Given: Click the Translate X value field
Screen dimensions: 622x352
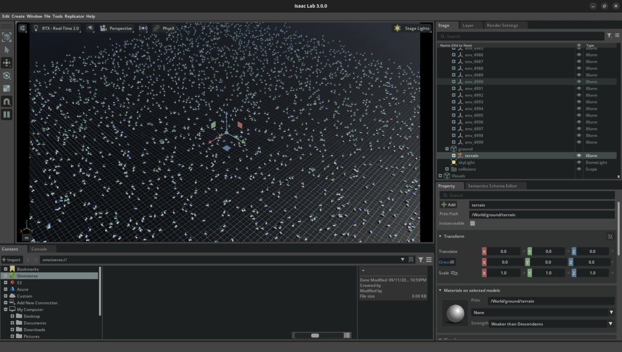Looking at the screenshot, I should point(503,252).
